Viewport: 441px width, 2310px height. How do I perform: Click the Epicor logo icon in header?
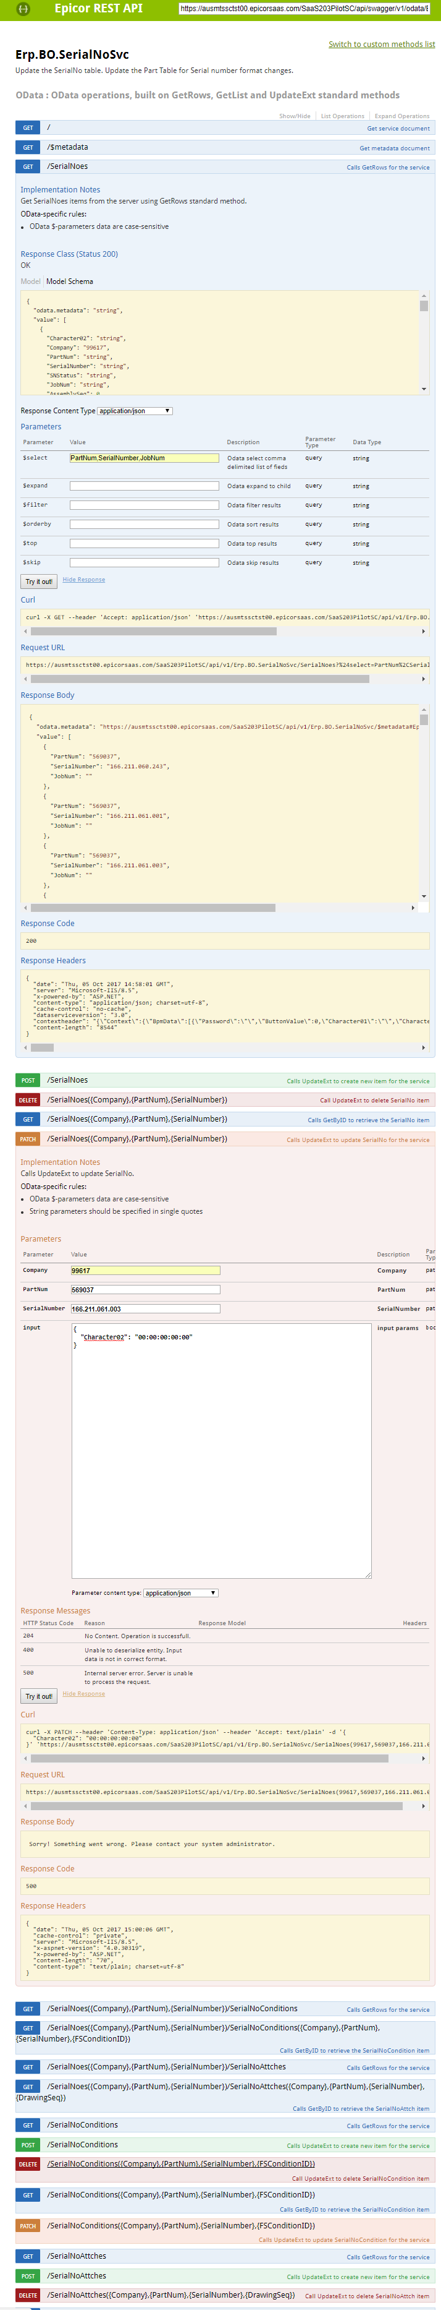click(x=24, y=9)
